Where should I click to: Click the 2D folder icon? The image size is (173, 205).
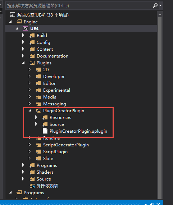point(38,69)
